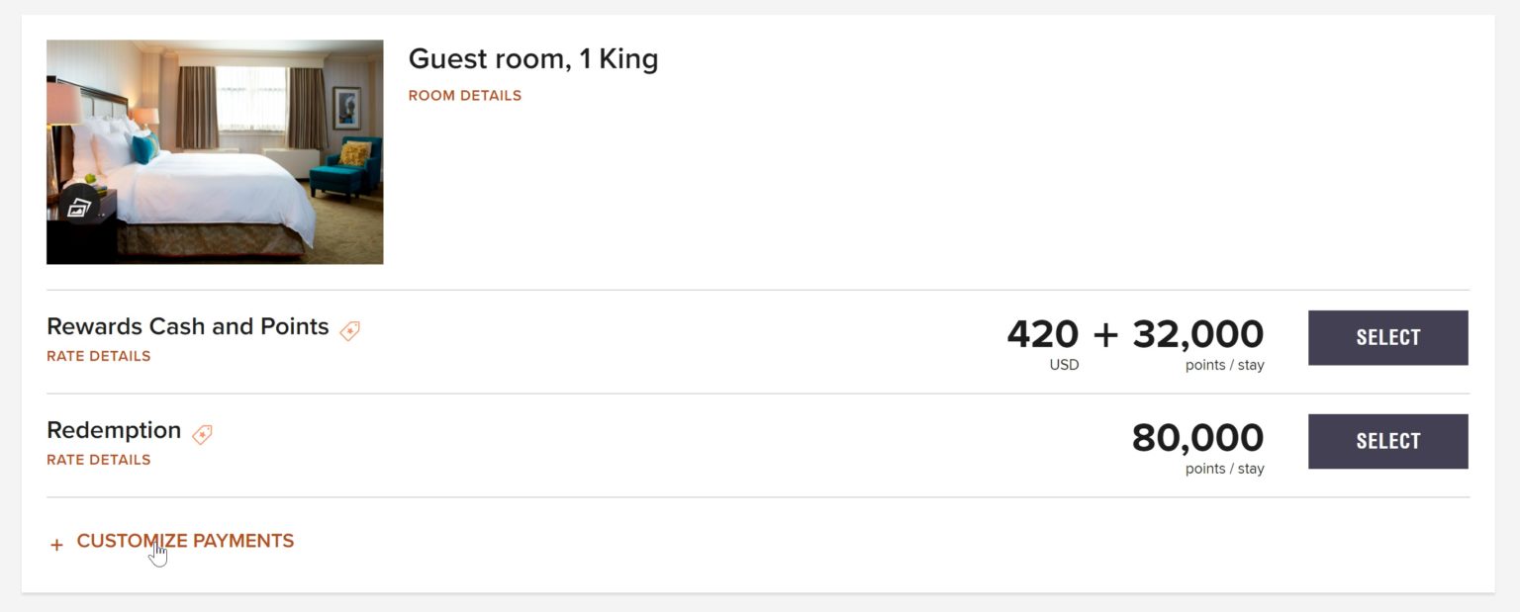Image resolution: width=1520 pixels, height=612 pixels.
Task: Open RATE DETAILS under Rewards Cash and Points
Action: [98, 356]
